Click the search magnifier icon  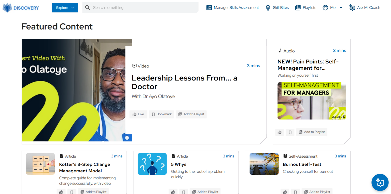(x=87, y=7)
